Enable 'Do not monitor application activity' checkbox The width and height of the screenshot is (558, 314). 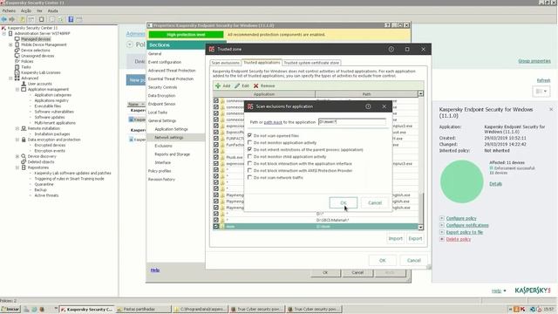(250, 142)
